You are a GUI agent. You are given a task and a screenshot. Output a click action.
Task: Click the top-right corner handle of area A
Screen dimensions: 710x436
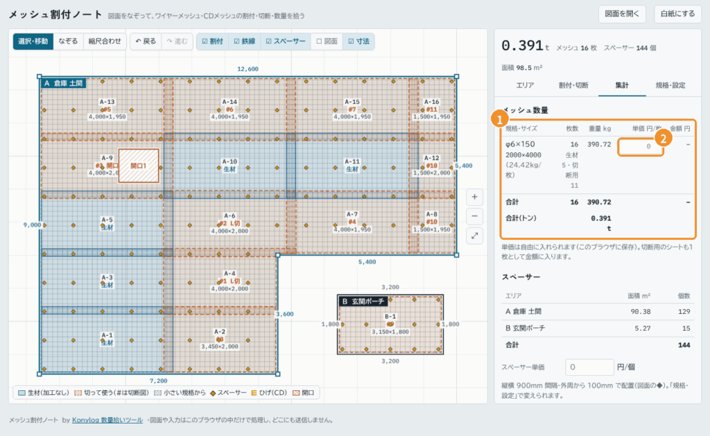pyautogui.click(x=456, y=76)
